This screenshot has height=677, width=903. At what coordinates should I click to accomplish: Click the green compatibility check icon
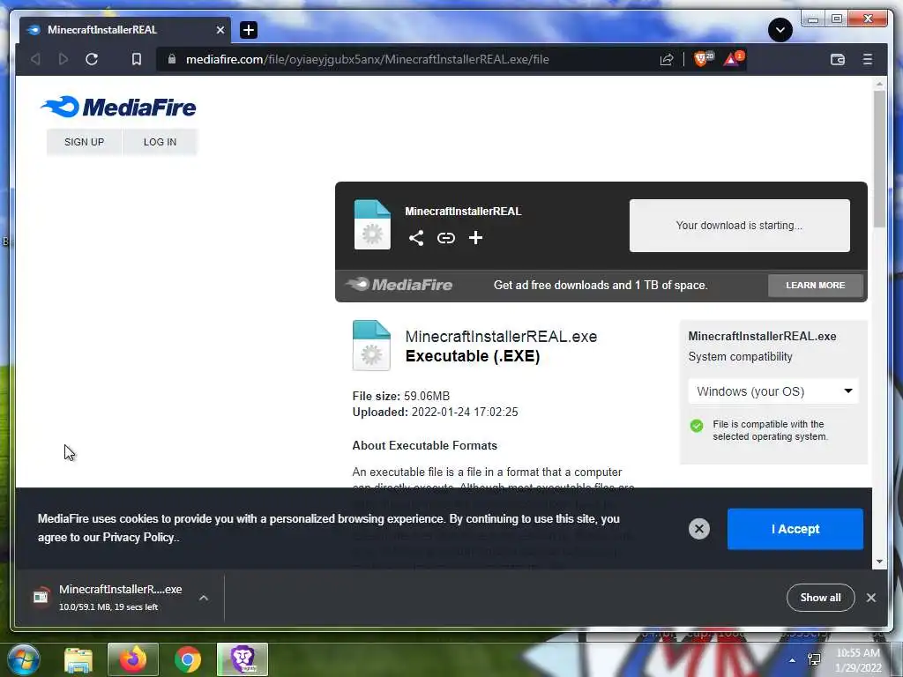coord(697,426)
